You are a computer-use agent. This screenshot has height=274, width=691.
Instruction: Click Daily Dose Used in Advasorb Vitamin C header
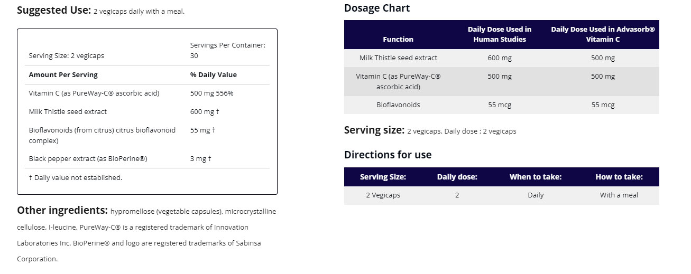(603, 34)
